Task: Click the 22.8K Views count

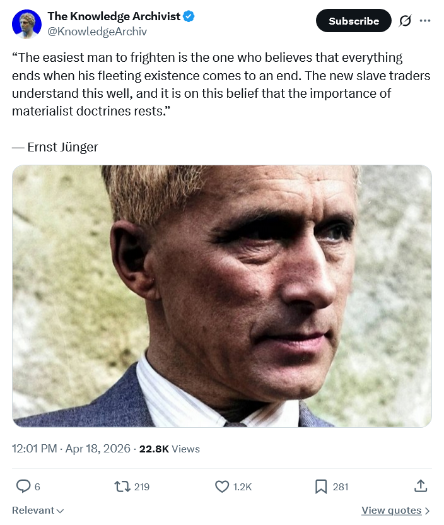Action: (169, 449)
